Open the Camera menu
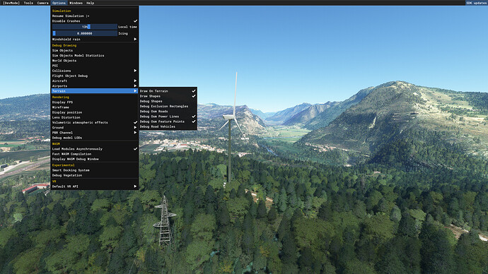Screen dimensions: 488x274 (42, 3)
